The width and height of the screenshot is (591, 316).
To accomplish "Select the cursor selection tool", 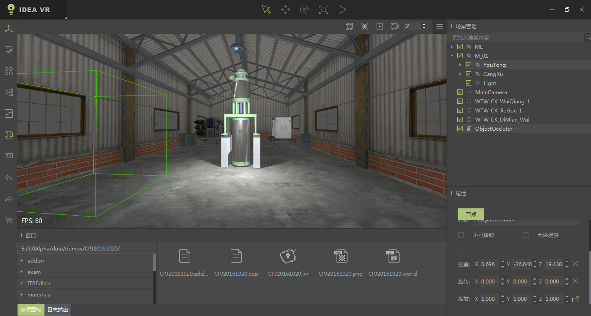I will click(266, 9).
